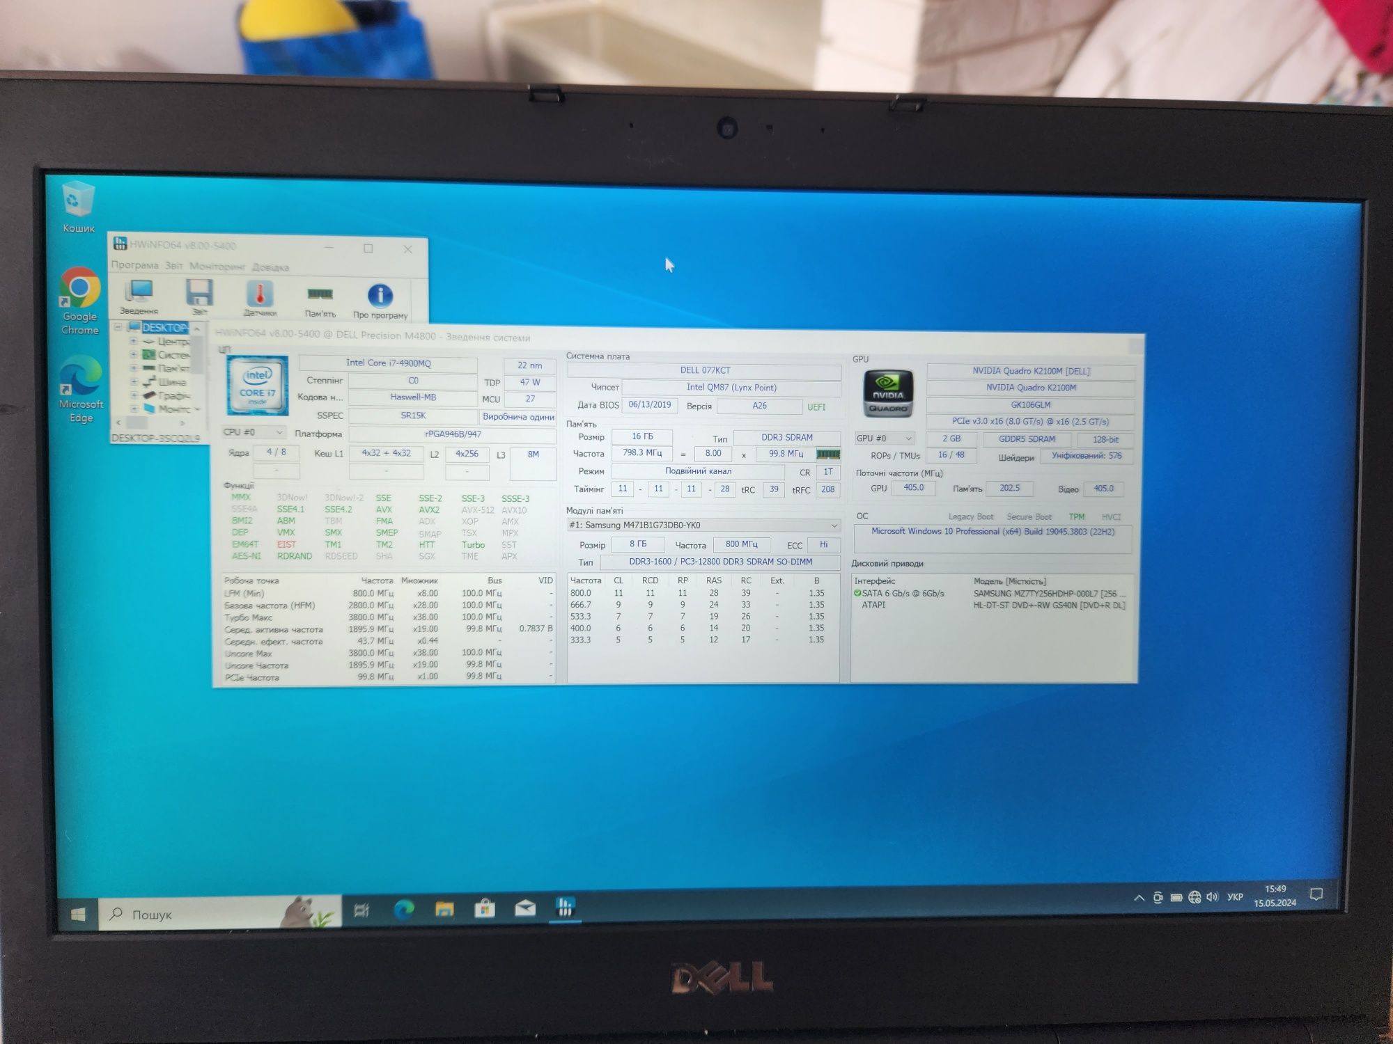Click the NVIDIA Quadro logo image
Image resolution: width=1393 pixels, height=1044 pixels.
click(887, 394)
